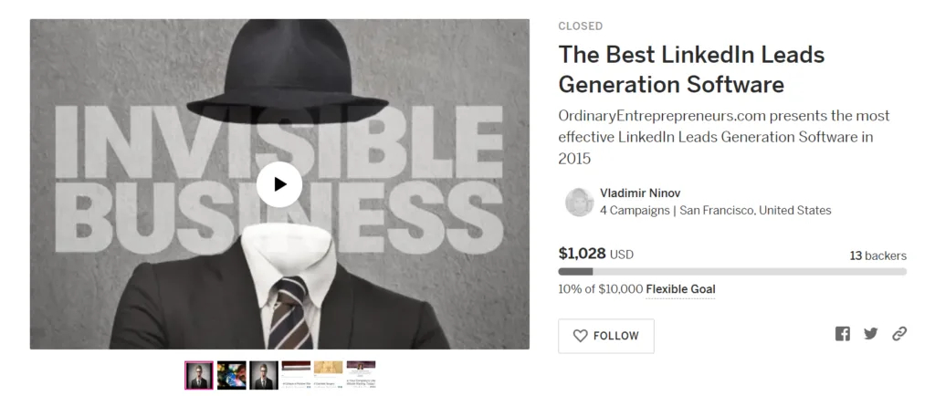935x396 pixels.
Task: Click the CLOSED status label
Action: [x=581, y=26]
